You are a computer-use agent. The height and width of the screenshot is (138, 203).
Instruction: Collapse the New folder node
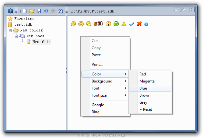(10, 30)
